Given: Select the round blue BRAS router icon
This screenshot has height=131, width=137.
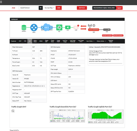Looking at the screenshot, I should [34, 27].
